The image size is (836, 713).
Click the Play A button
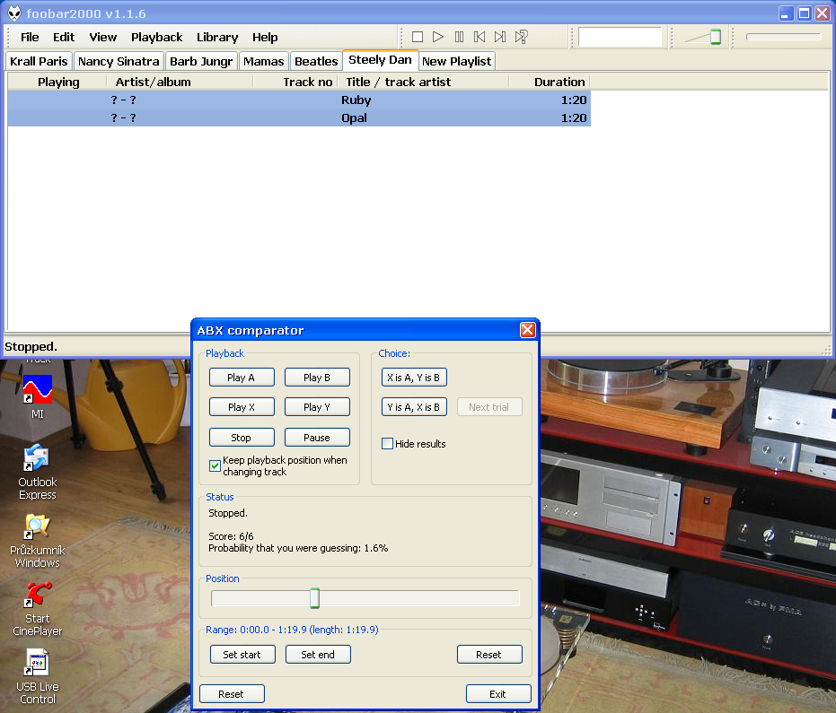pyautogui.click(x=242, y=378)
